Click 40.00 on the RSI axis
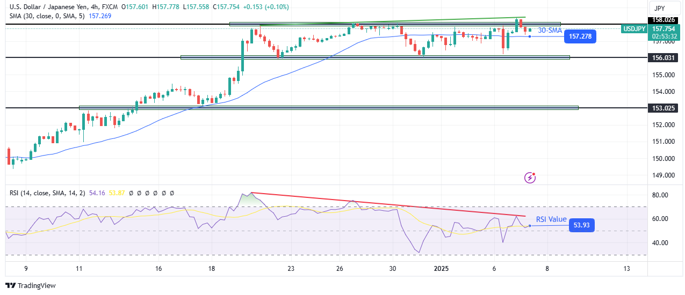The image size is (685, 295). click(x=659, y=243)
